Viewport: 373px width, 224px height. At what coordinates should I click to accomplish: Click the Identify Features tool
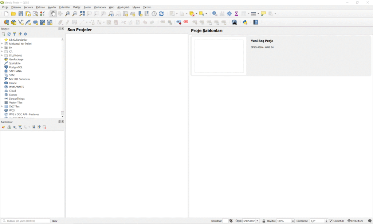pos(215,14)
